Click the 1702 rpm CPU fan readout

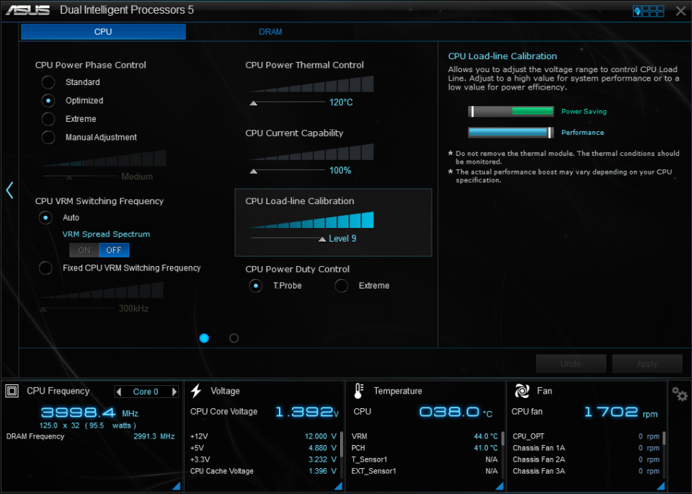[621, 413]
